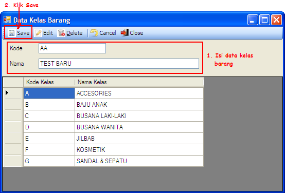Image resolution: width=285 pixels, height=193 pixels.
Task: Click the Cancel undo-arrow button
Action: 103,33
